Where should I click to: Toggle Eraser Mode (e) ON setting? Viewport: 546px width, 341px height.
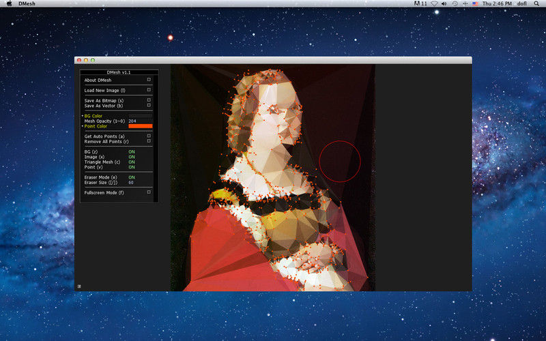tap(132, 177)
